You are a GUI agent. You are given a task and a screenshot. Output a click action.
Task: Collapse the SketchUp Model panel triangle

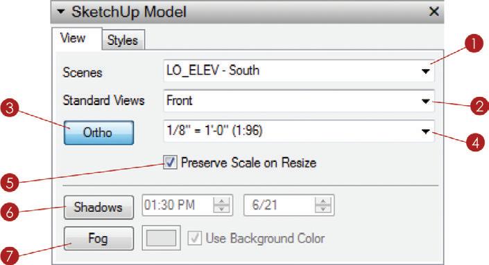[x=61, y=12]
